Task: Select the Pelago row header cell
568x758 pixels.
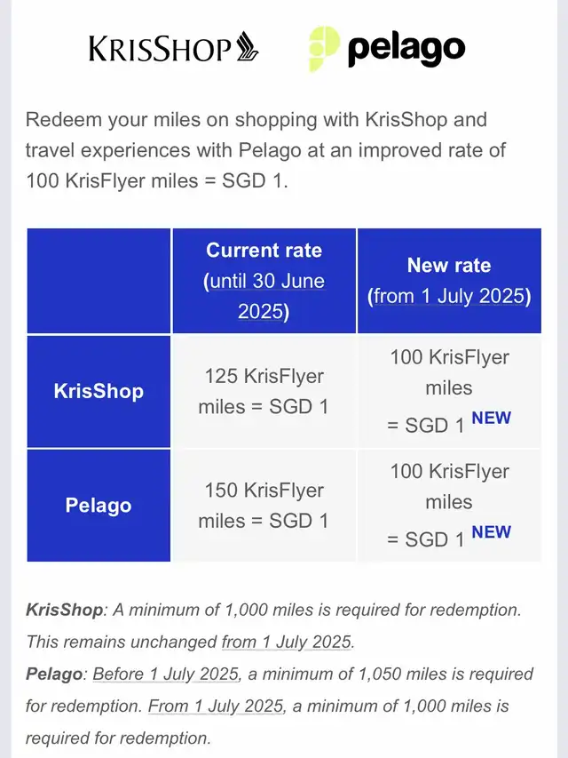Action: point(99,506)
